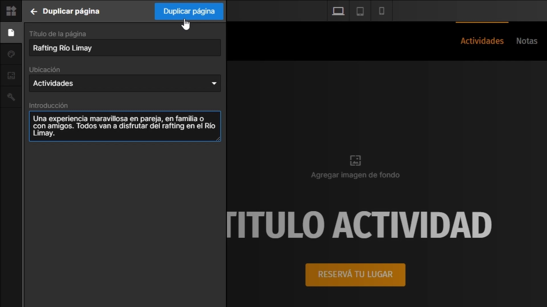
Task: Click the Introducción label
Action: [48, 106]
